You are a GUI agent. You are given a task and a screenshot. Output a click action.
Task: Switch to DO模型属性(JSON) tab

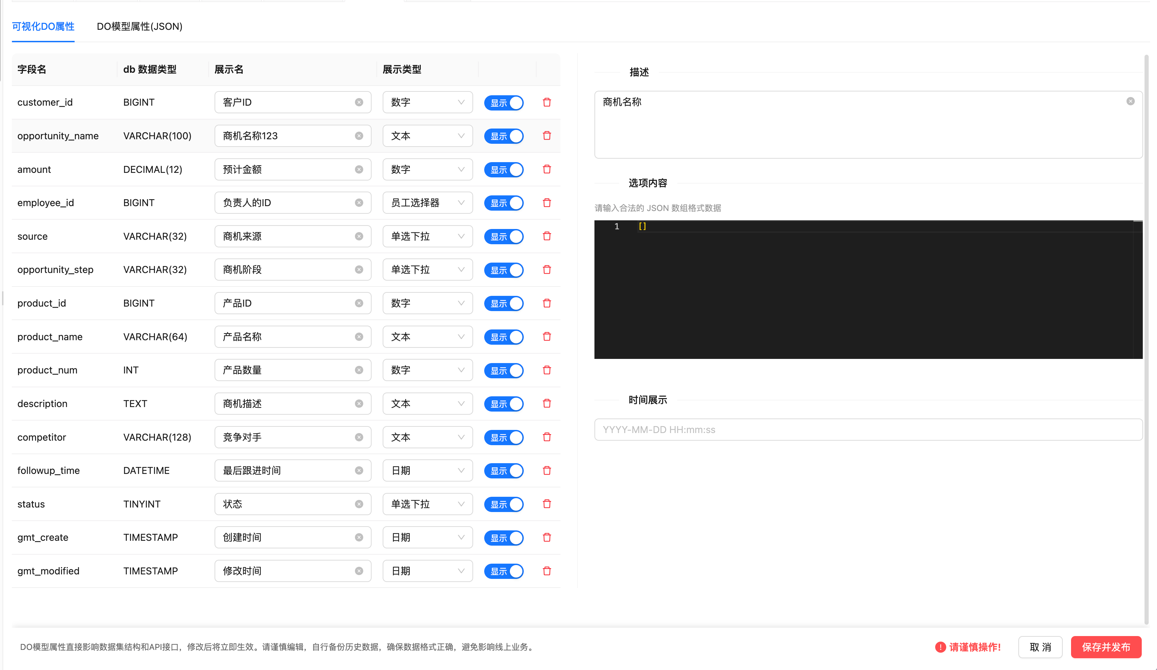pyautogui.click(x=140, y=27)
